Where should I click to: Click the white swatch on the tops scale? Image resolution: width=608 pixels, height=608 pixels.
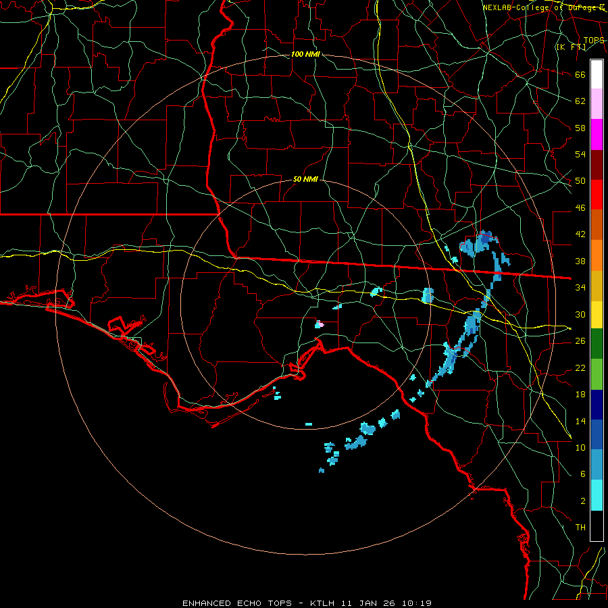click(x=597, y=74)
